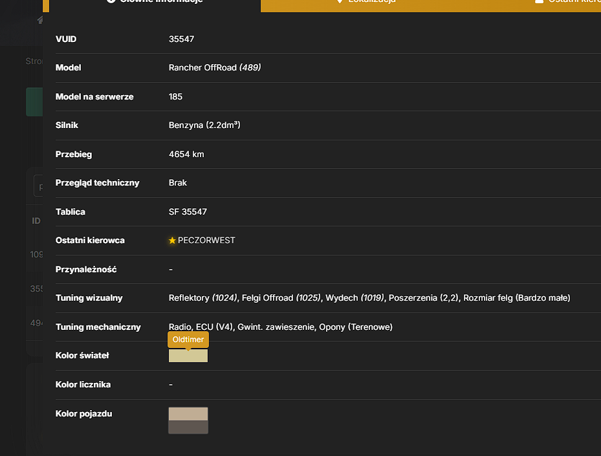
Task: Click the Przebieg row label
Action: click(74, 154)
